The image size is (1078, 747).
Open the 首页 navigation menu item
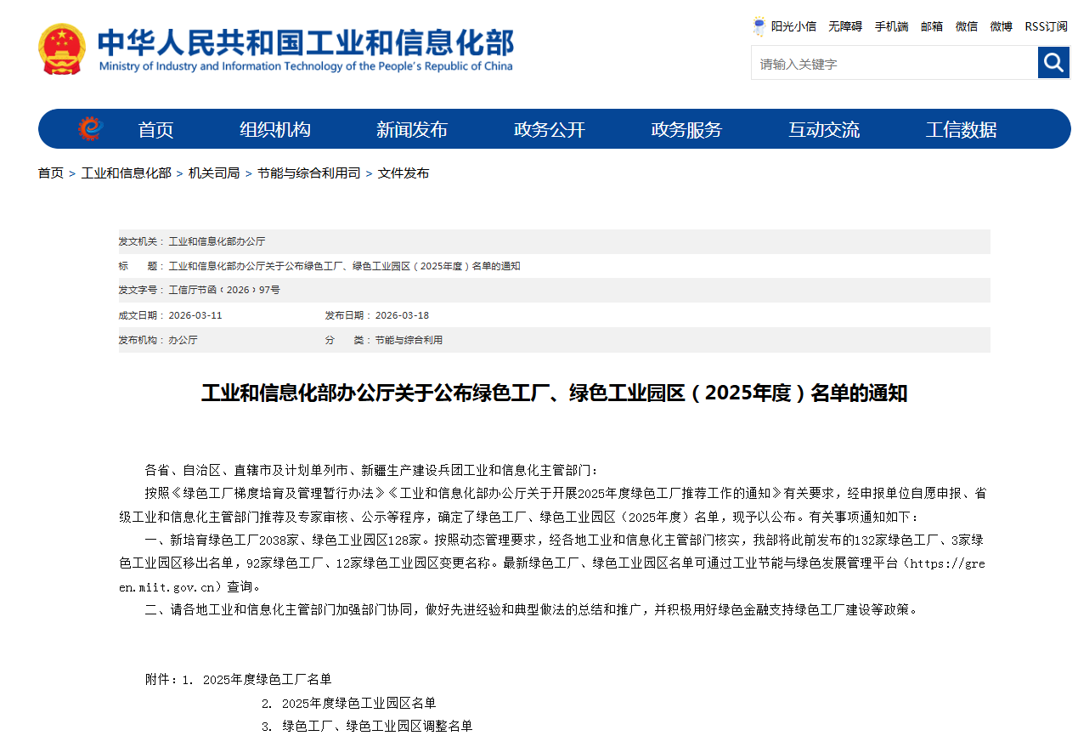coord(155,130)
